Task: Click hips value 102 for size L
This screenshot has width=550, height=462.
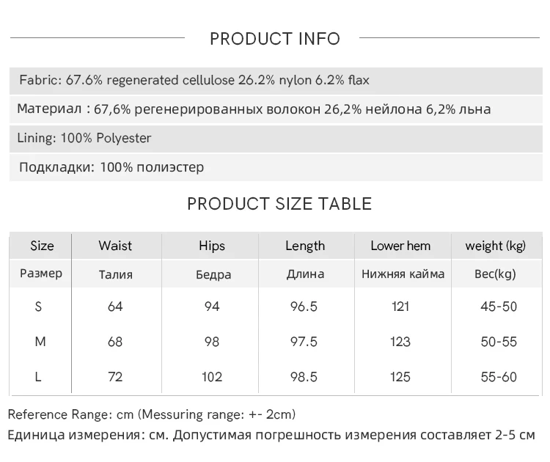Action: [212, 377]
